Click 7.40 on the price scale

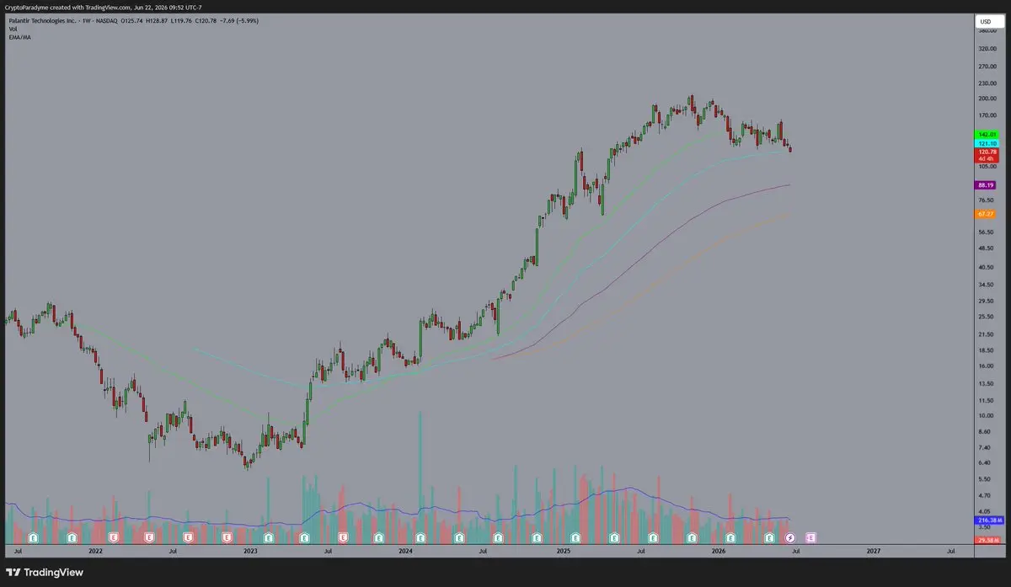[984, 448]
